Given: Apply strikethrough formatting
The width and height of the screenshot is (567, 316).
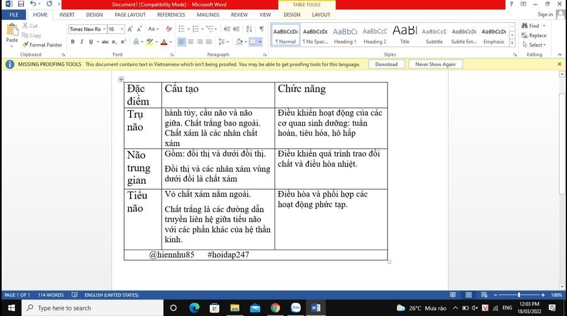Looking at the screenshot, I should pyautogui.click(x=105, y=42).
